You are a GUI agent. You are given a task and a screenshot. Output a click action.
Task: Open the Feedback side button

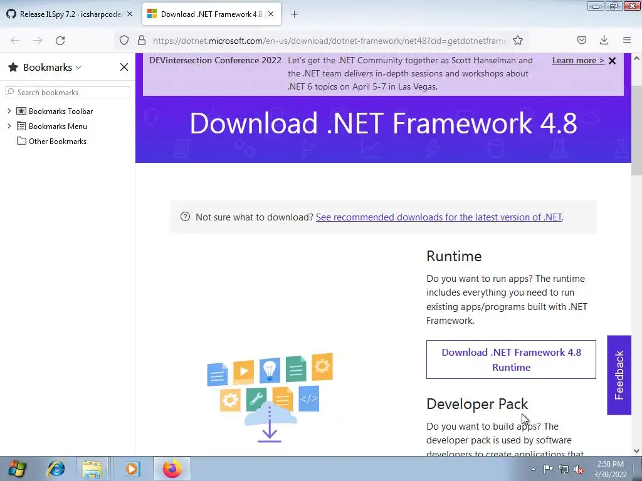point(619,375)
